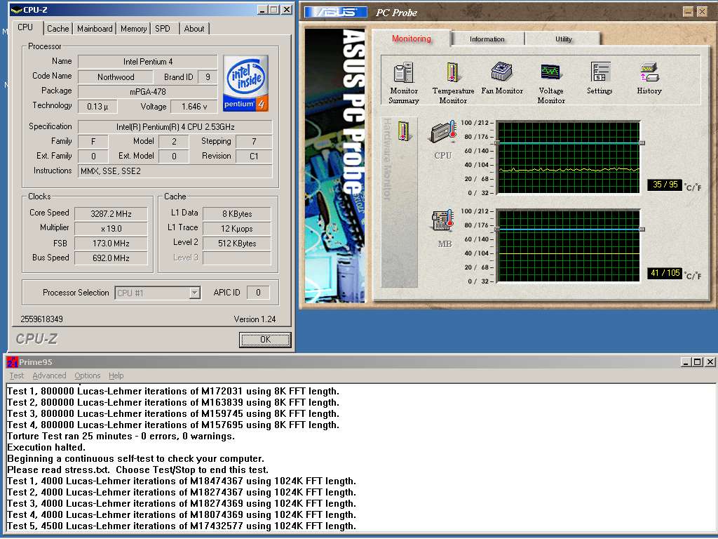The image size is (718, 539).
Task: Click the L1 Trace value 12 Kµops
Action: [237, 228]
